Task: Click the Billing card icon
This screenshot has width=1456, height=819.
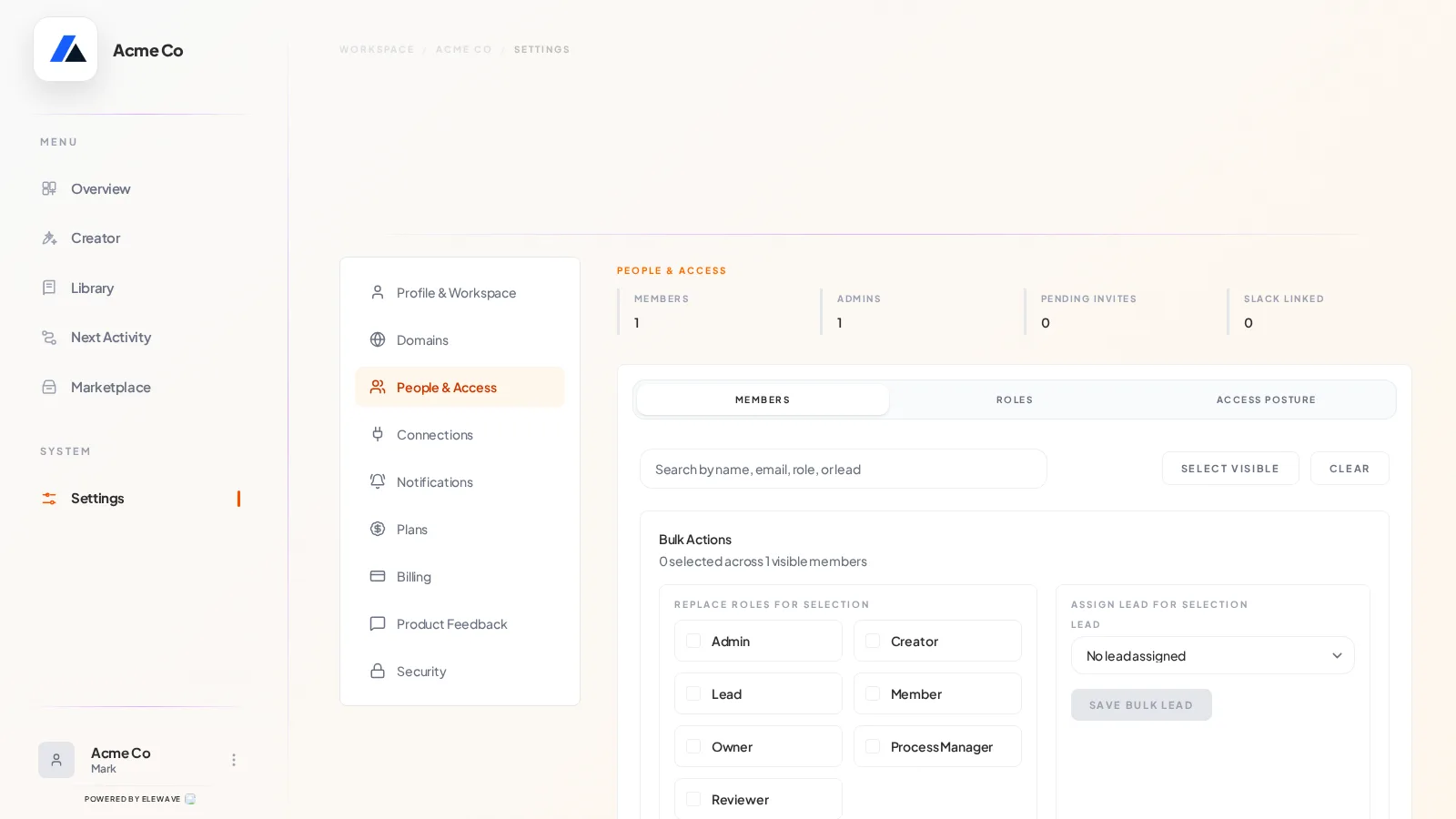Action: click(x=378, y=576)
